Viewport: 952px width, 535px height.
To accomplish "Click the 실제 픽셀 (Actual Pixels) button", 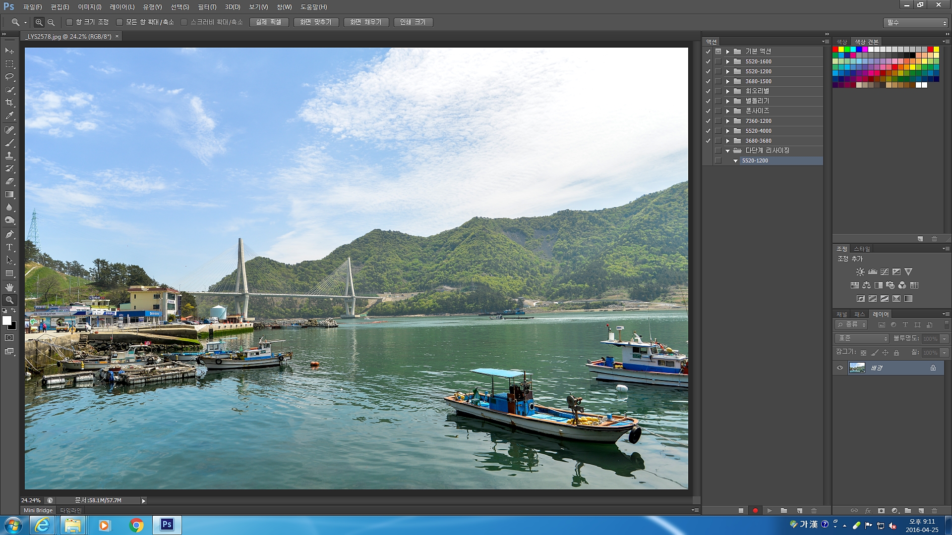I will pos(269,22).
